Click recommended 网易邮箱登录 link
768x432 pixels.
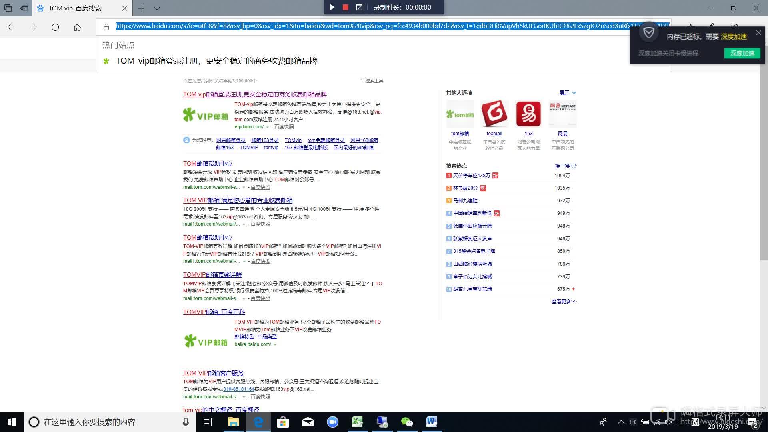231,140
